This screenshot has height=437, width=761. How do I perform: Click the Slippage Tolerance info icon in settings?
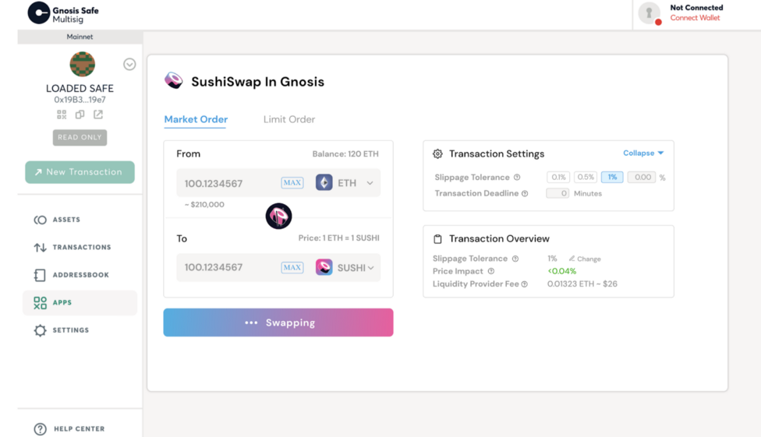[x=517, y=178]
